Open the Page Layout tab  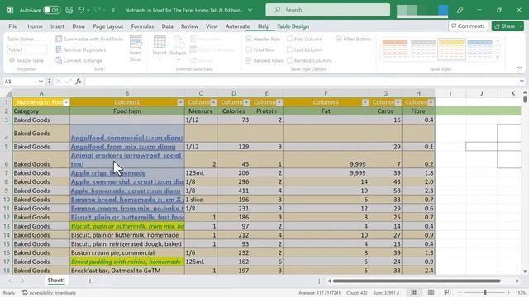pyautogui.click(x=108, y=26)
